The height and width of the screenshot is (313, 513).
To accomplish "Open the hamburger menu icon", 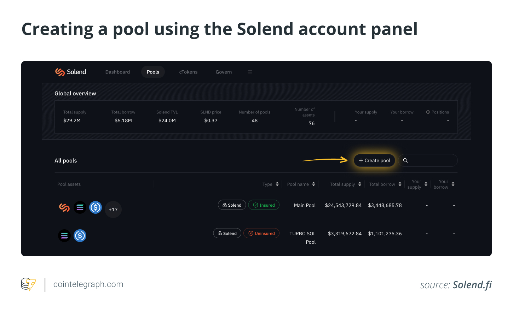I will coord(250,72).
